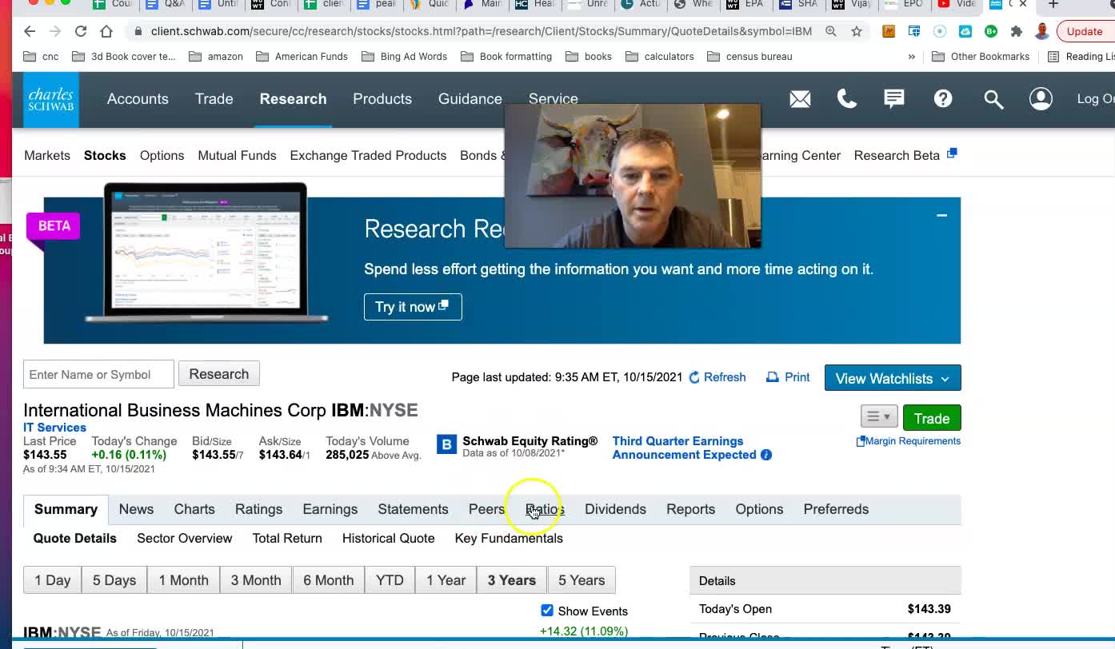The height and width of the screenshot is (649, 1115).
Task: Click the info icon beside Earnings Announcement
Action: pyautogui.click(x=766, y=455)
